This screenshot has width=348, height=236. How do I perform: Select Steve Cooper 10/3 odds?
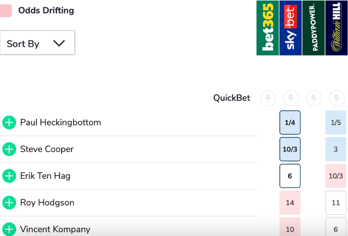(x=290, y=149)
